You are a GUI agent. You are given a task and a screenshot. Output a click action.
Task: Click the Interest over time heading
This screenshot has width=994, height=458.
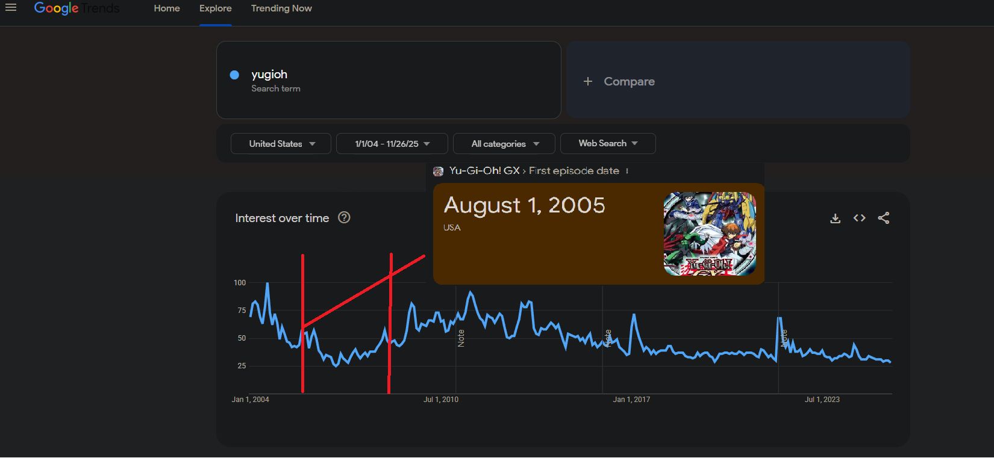point(282,218)
